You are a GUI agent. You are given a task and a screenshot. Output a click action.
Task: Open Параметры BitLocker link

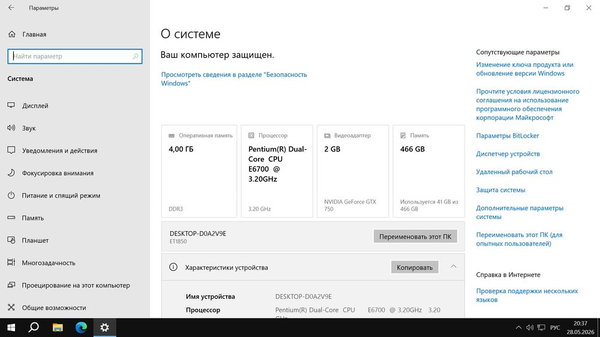pos(508,136)
